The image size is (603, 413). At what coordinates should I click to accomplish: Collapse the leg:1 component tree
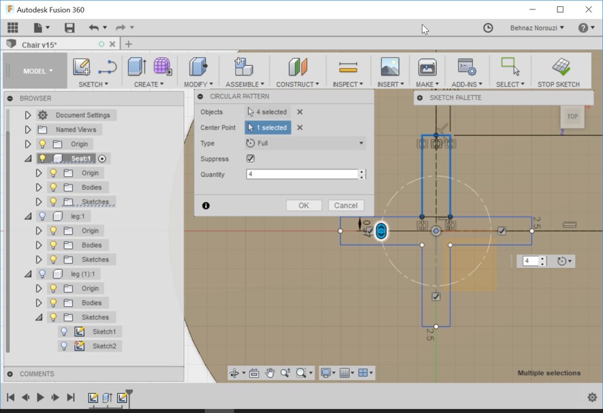(28, 216)
